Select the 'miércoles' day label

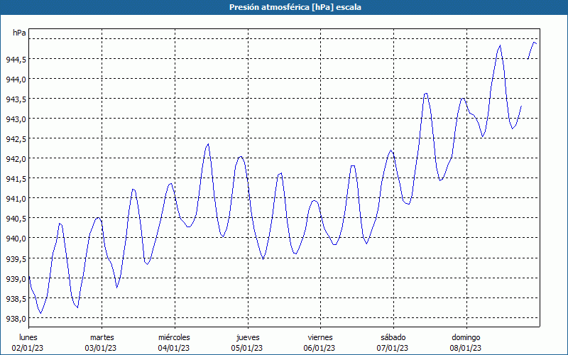174,337
